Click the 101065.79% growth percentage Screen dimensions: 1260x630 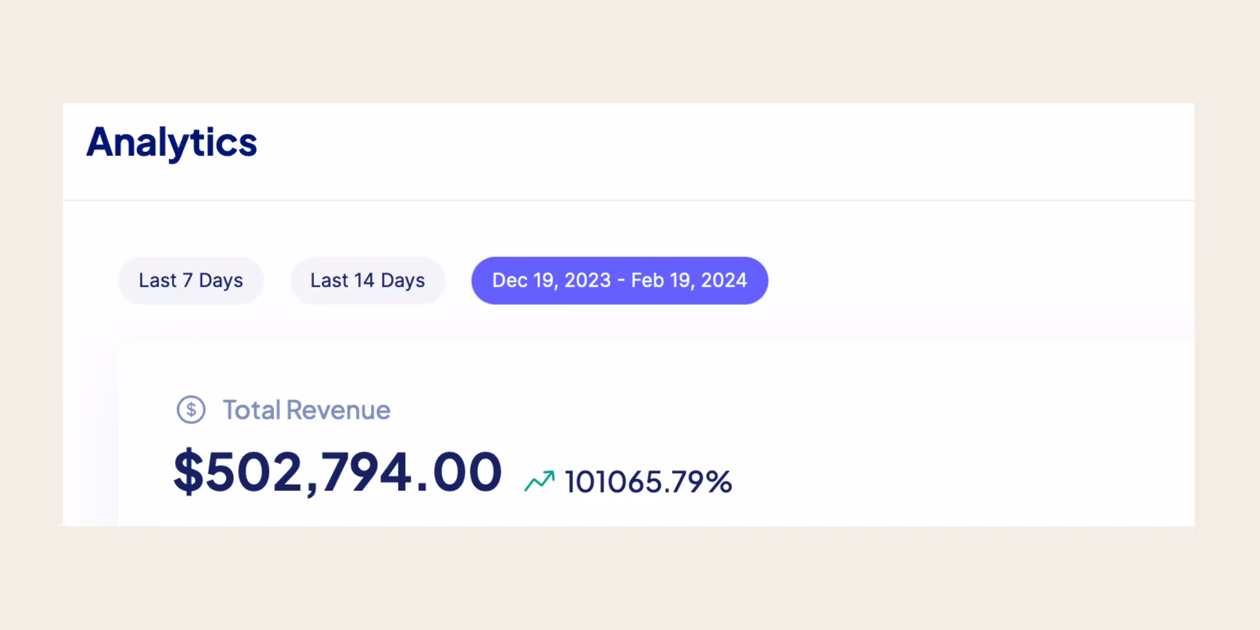click(x=648, y=482)
